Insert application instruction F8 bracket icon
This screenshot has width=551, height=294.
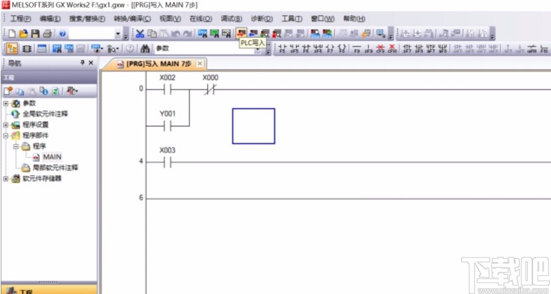342,49
